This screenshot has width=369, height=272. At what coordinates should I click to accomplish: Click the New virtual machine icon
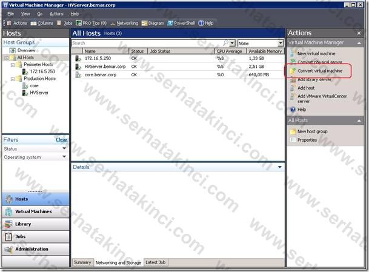pyautogui.click(x=292, y=53)
